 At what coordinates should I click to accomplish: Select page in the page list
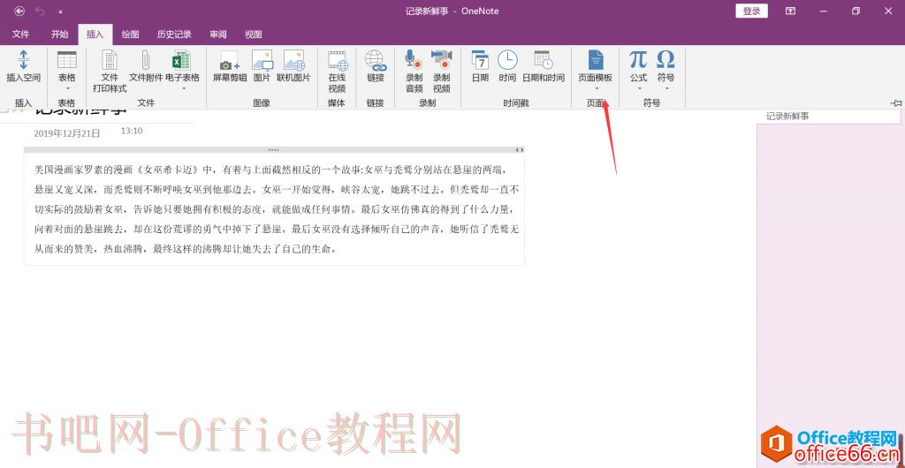[x=828, y=117]
